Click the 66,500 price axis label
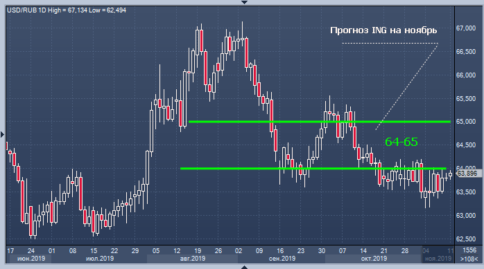The height and width of the screenshot is (269, 484). click(466, 51)
